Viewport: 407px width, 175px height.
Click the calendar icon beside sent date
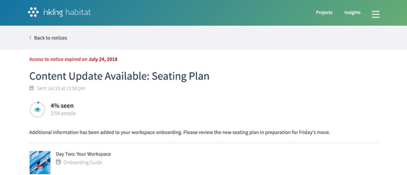point(32,88)
